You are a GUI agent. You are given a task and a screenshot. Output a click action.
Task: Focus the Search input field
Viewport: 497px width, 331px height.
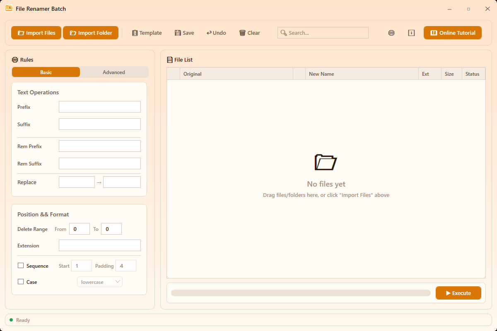point(323,33)
